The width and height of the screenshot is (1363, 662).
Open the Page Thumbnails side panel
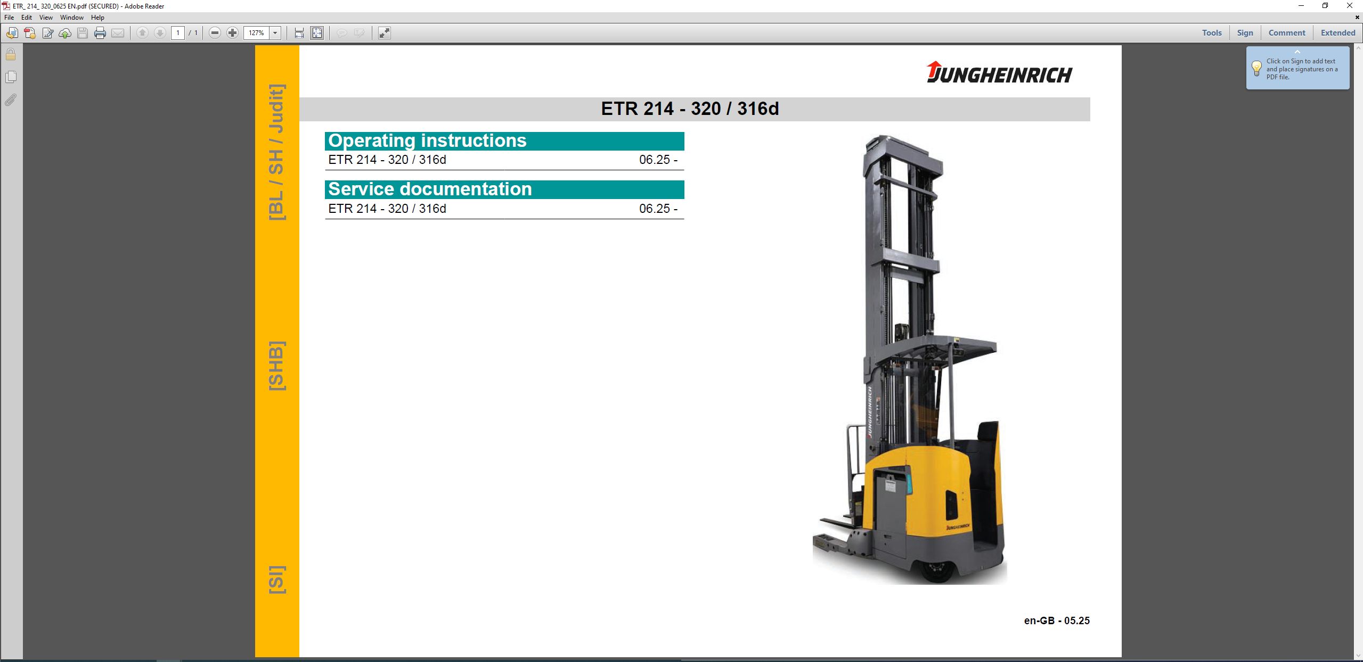[11, 77]
